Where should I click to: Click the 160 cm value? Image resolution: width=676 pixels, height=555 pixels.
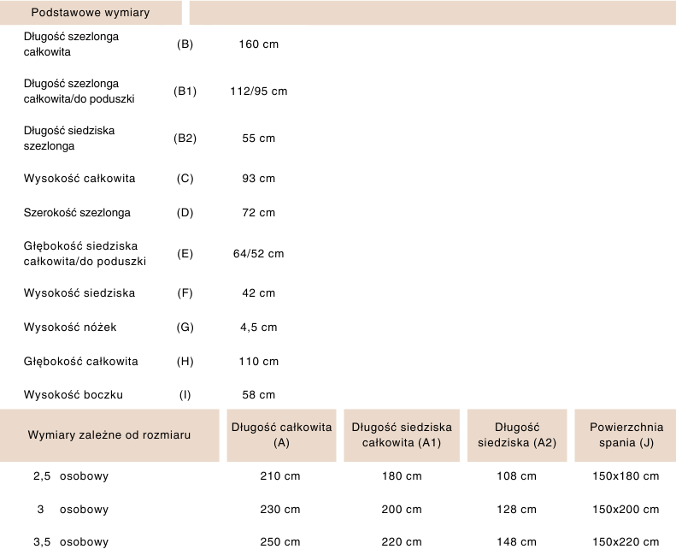(x=258, y=44)
